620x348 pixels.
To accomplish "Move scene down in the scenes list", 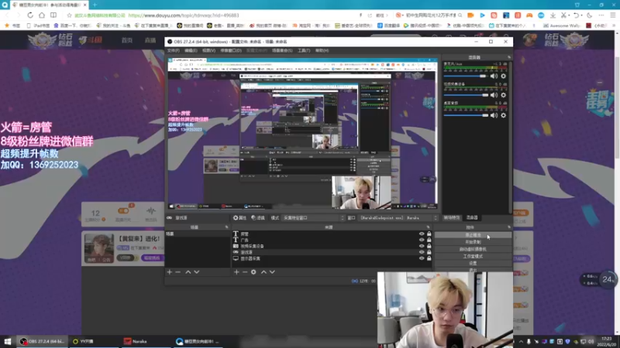I will (x=197, y=272).
